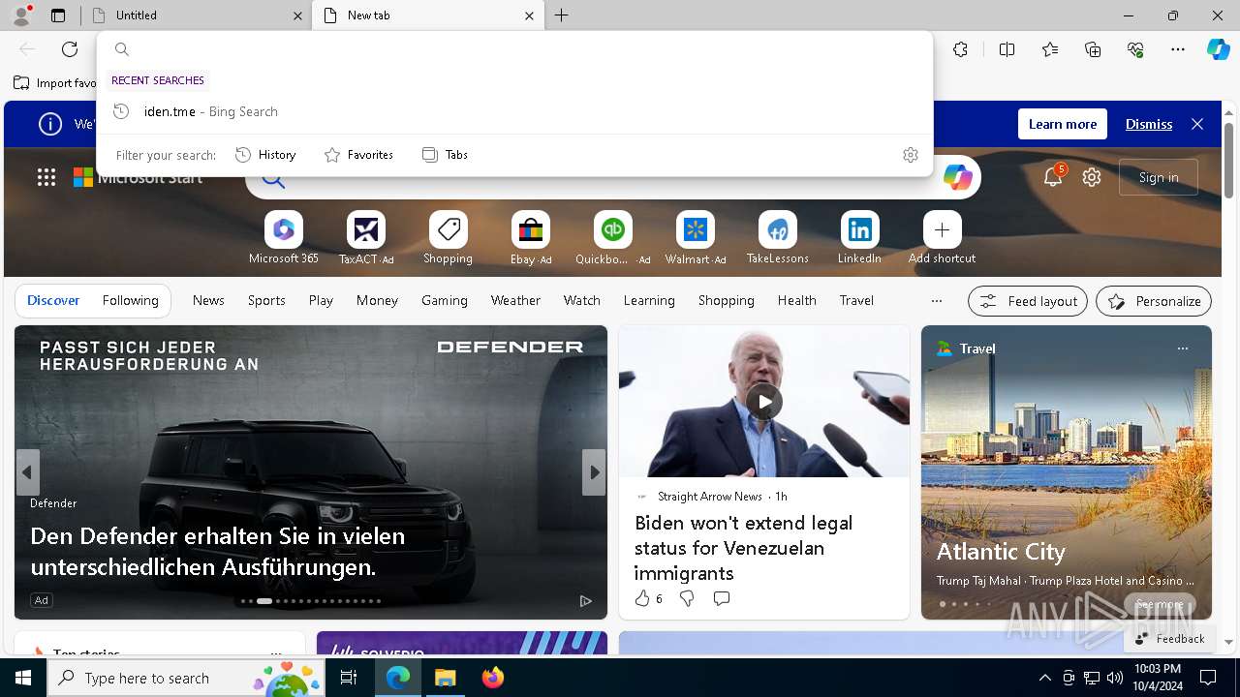
Task: Filter search by Tabs
Action: point(445,155)
